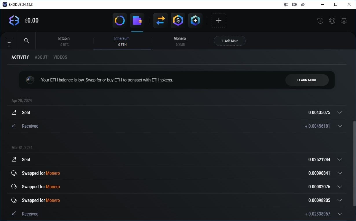Image resolution: width=356 pixels, height=221 pixels.
Task: Open the transaction history clock icon
Action: [320, 21]
